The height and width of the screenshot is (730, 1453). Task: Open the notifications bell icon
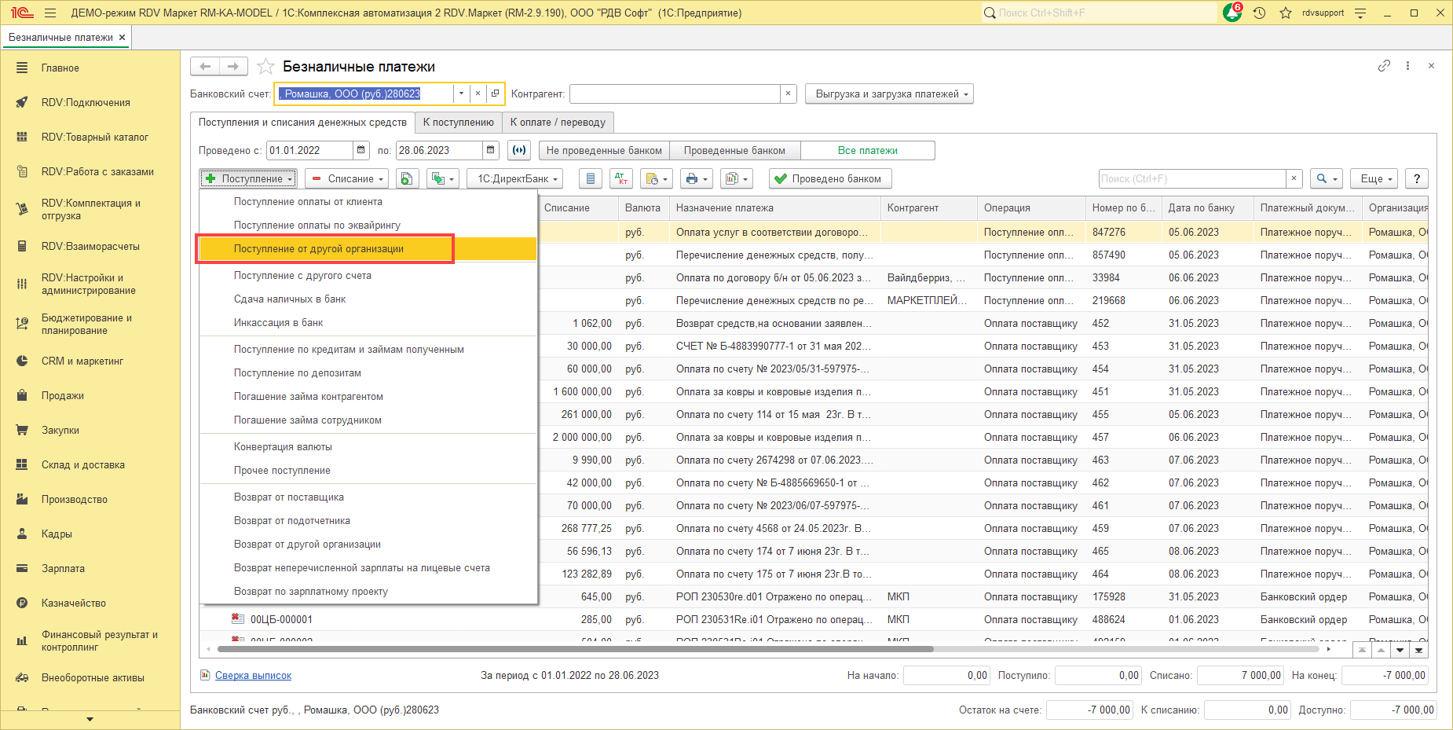(1232, 13)
